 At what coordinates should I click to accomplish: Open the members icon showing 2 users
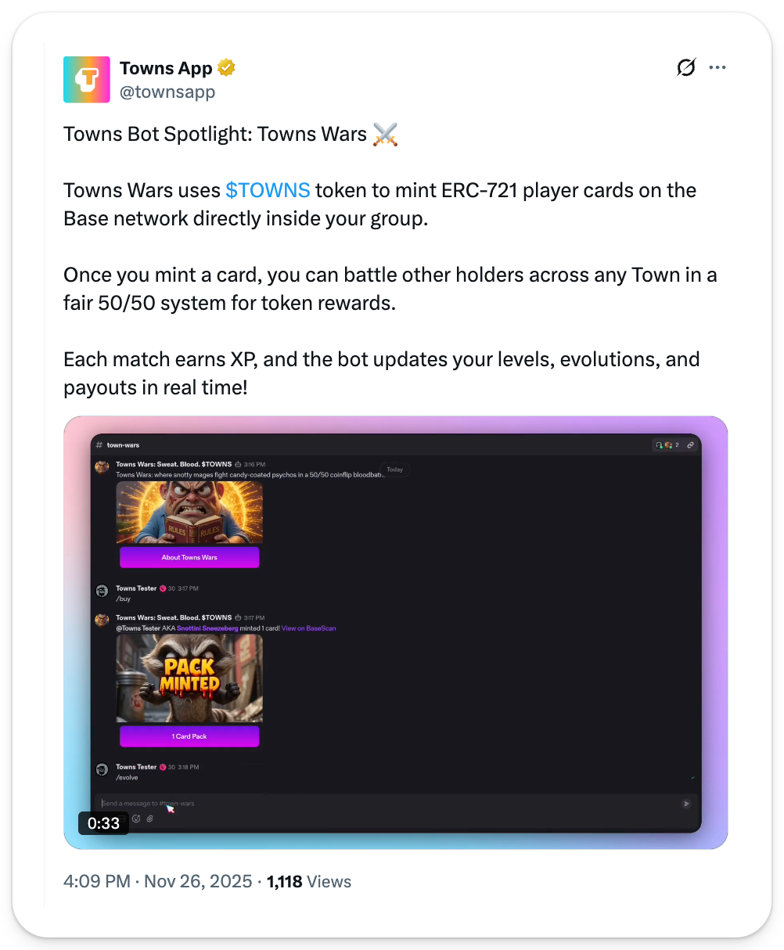[668, 445]
